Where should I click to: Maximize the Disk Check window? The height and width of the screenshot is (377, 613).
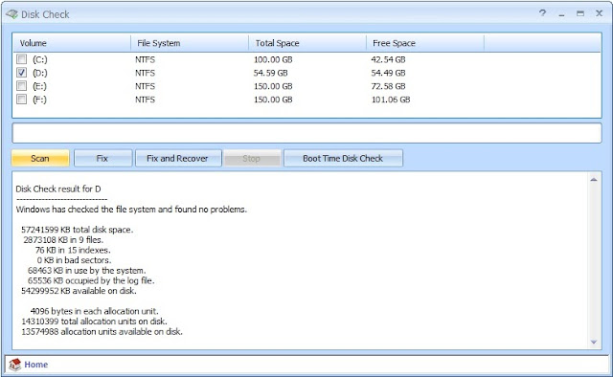click(x=580, y=13)
